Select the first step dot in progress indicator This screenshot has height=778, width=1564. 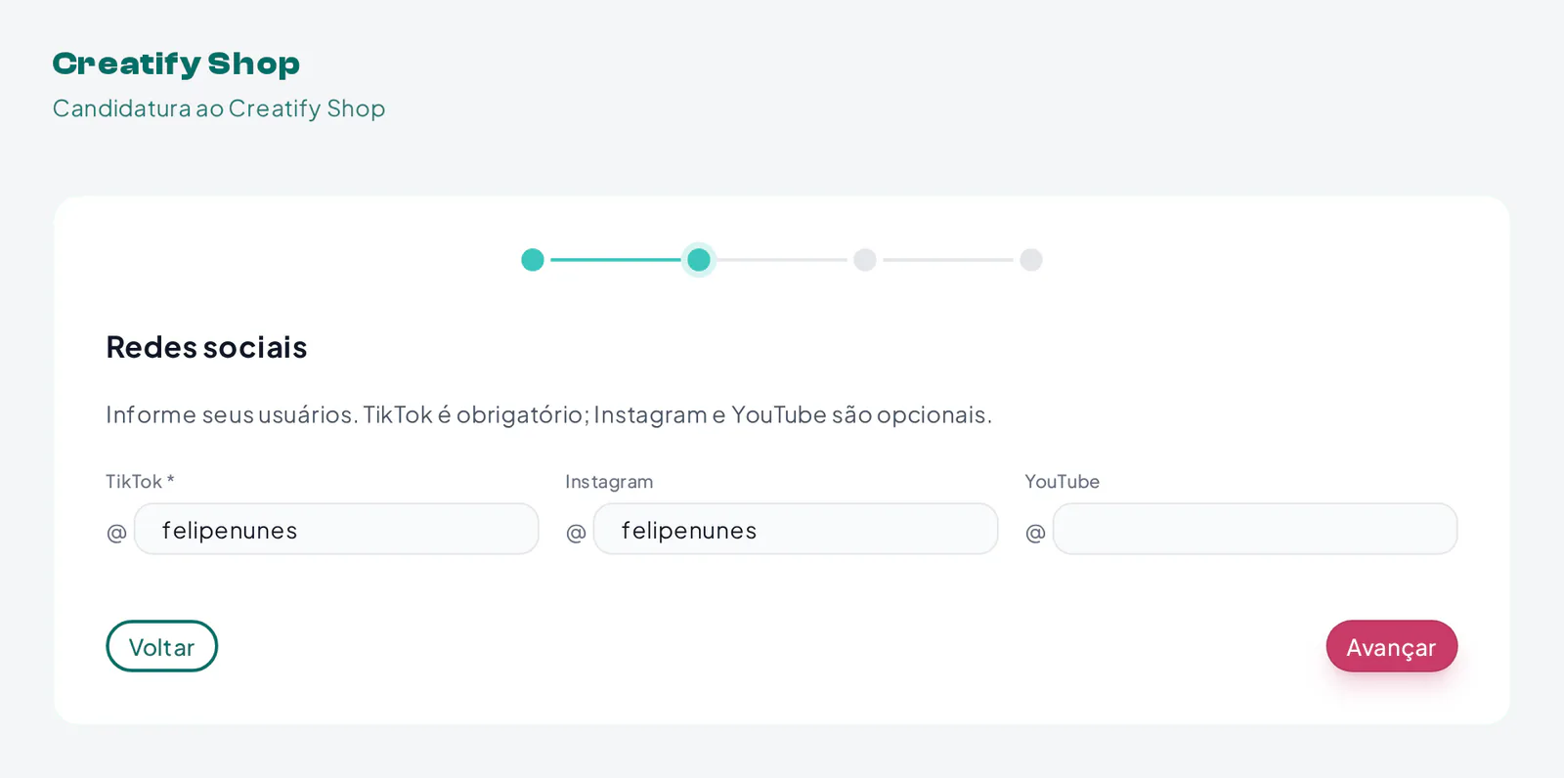(x=533, y=260)
